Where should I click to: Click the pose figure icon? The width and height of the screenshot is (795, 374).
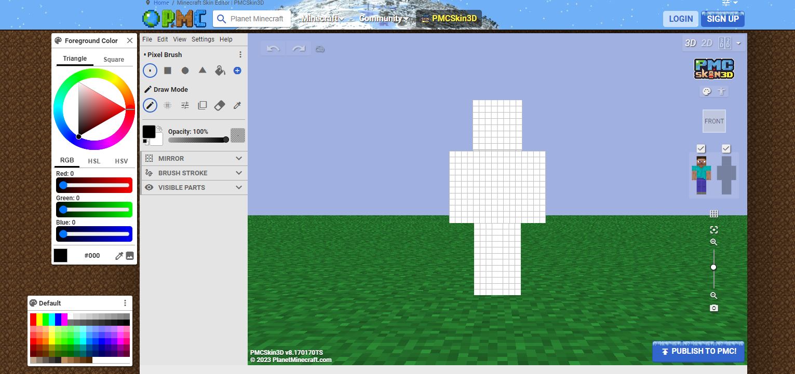[x=721, y=92]
